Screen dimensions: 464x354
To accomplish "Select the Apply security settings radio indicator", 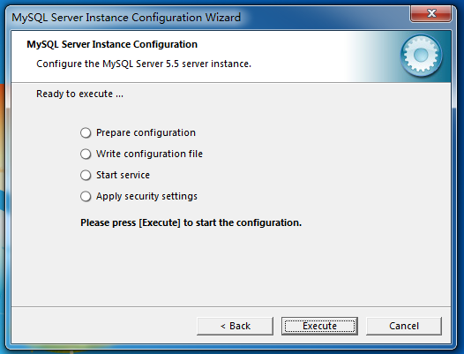I will coord(86,196).
